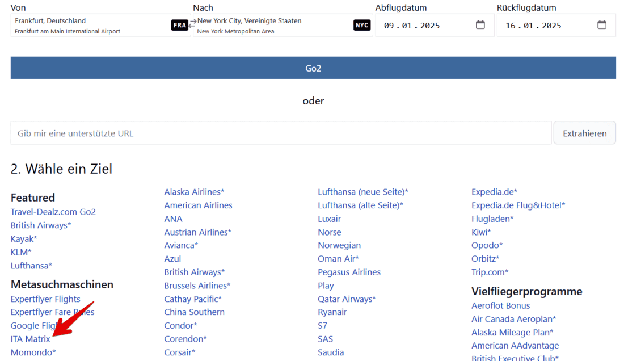
Task: Click the NYC airport code badge
Action: coord(361,26)
